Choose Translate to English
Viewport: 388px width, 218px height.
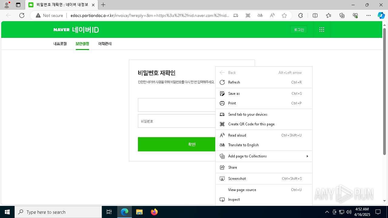tap(264, 145)
